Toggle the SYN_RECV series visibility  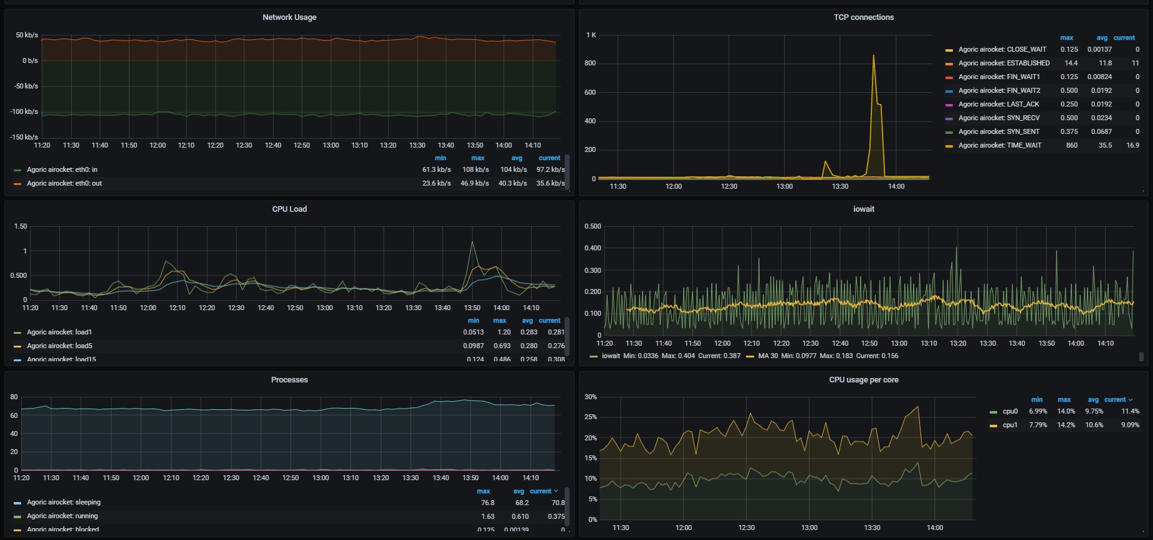(999, 118)
